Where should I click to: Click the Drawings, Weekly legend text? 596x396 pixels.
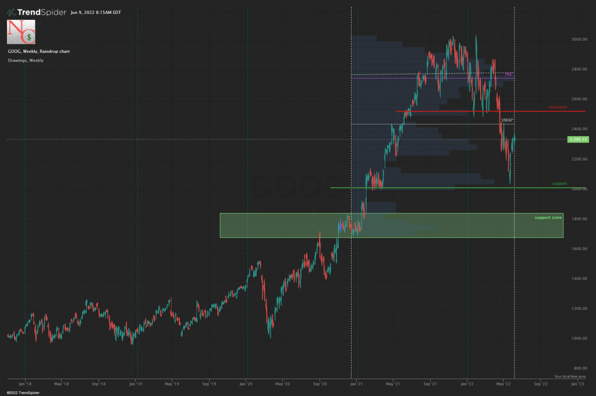tap(26, 60)
